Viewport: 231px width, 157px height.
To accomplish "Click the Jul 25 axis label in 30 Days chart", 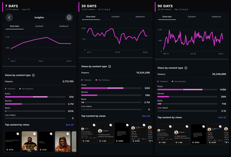I will point(117,52).
